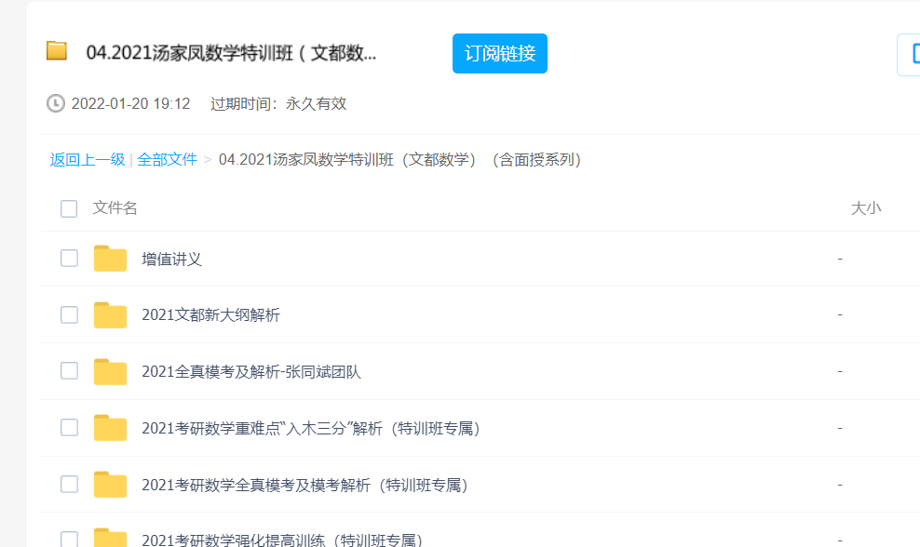Click the 大小 column header

pos(866,208)
